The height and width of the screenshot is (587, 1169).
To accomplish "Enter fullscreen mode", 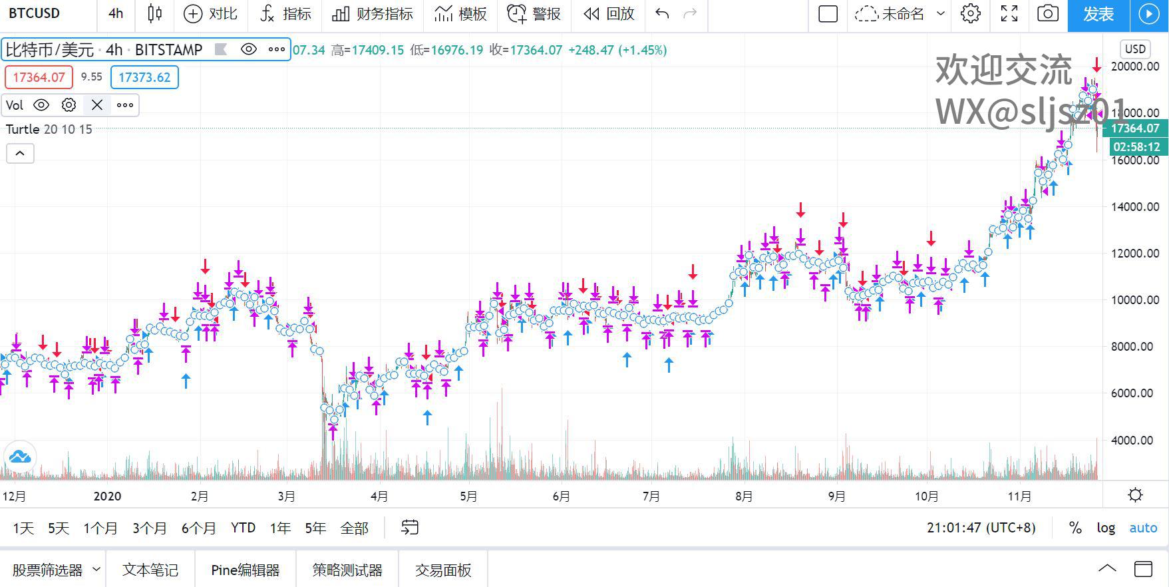I will (1009, 13).
